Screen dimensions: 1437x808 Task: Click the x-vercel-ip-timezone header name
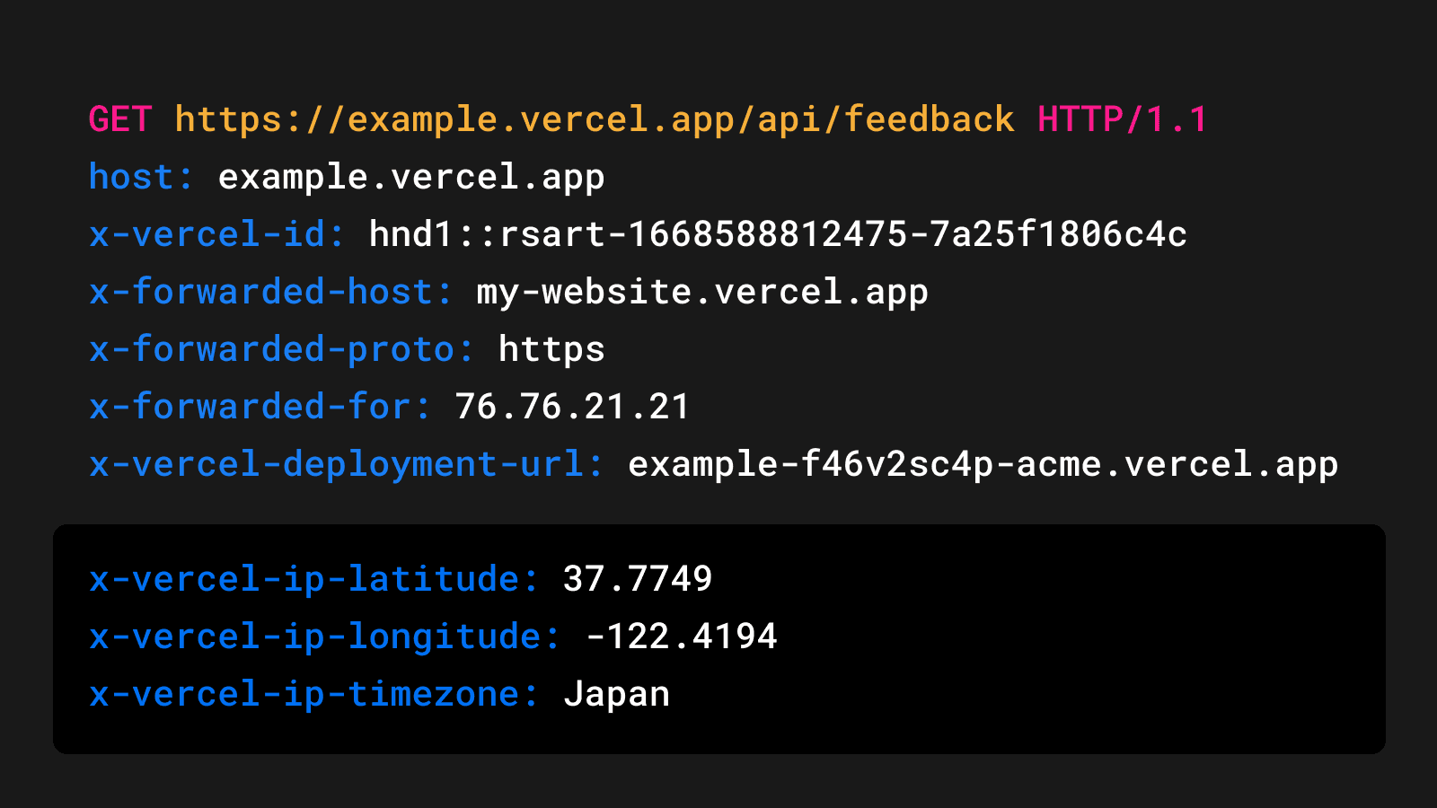[x=313, y=694]
